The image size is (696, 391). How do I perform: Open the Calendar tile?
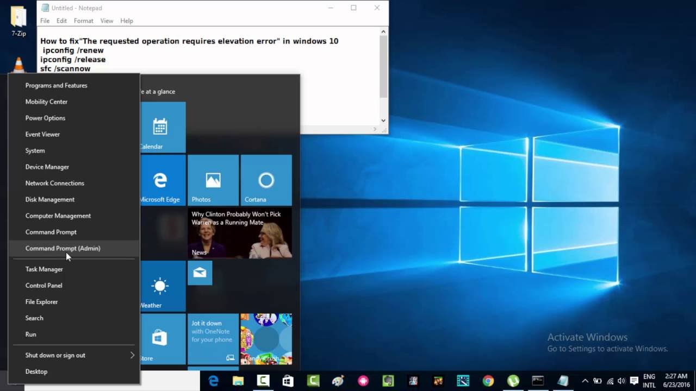pyautogui.click(x=163, y=127)
